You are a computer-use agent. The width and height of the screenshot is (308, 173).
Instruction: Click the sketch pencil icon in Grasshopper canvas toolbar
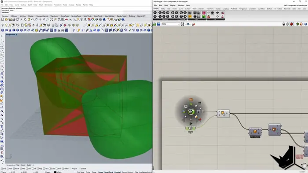193,24
